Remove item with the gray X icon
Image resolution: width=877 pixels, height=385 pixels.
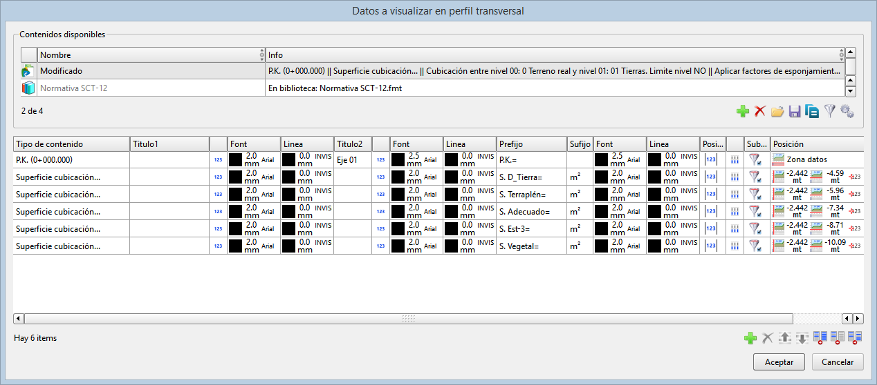point(767,338)
